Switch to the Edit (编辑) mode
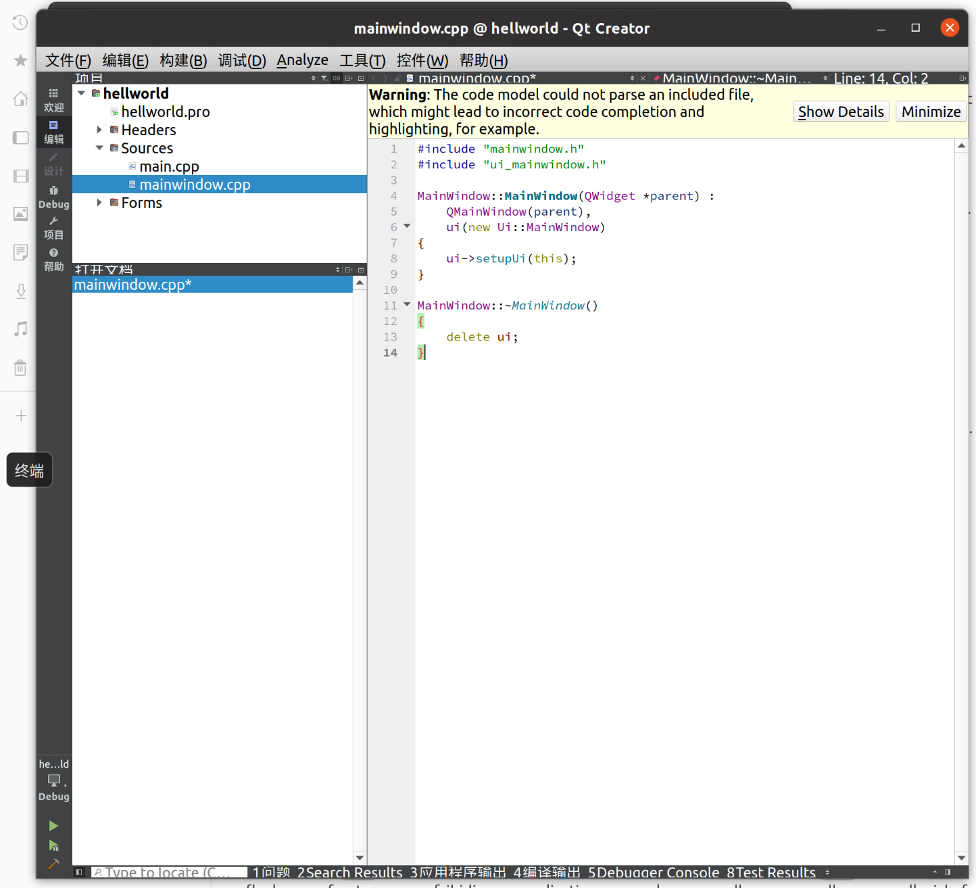Screen dimensions: 976x888 [53, 132]
